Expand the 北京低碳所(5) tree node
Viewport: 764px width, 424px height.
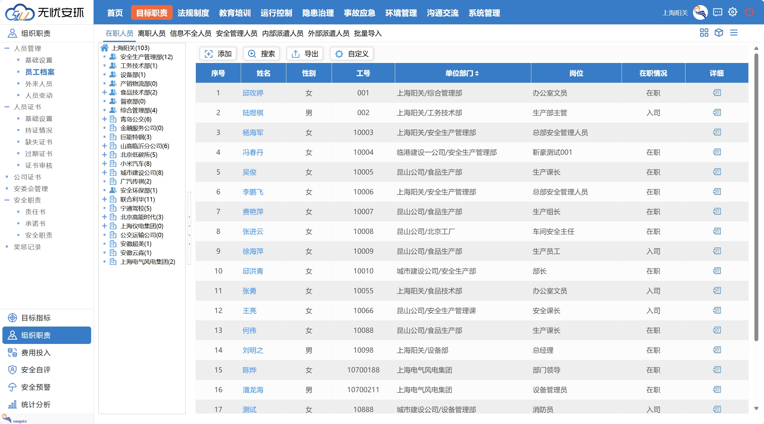pyautogui.click(x=104, y=155)
